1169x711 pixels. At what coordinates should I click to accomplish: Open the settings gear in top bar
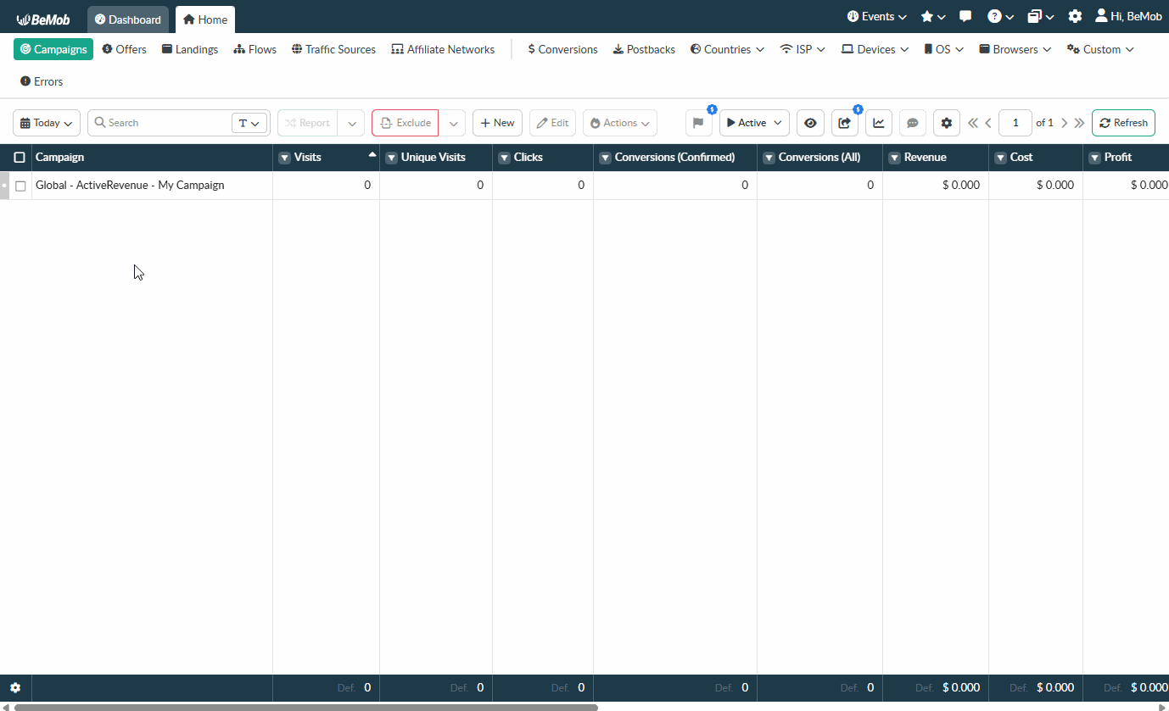(x=1075, y=17)
